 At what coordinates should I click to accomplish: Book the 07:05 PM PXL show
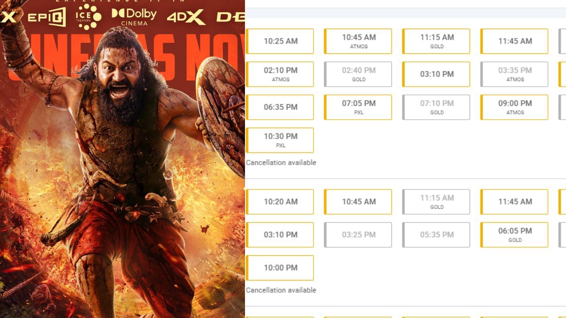pyautogui.click(x=358, y=107)
